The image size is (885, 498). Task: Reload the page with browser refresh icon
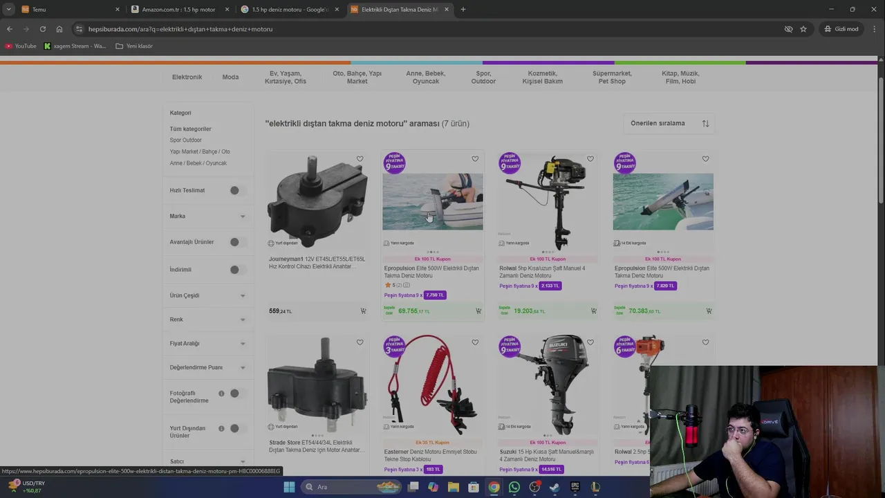pos(43,29)
